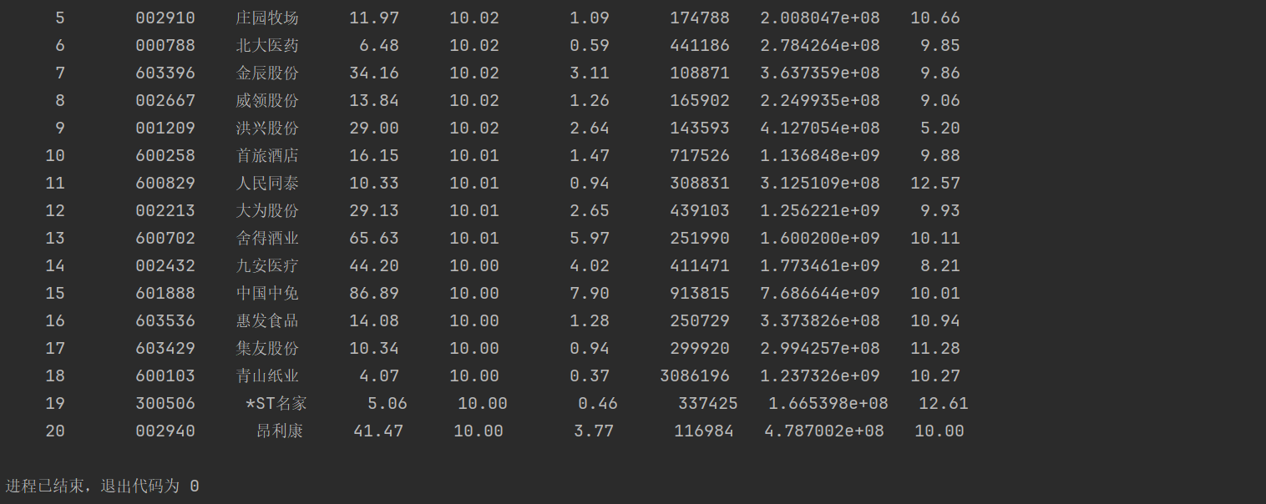Select stock name 九安医疗
1266x504 pixels.
[x=267, y=265]
